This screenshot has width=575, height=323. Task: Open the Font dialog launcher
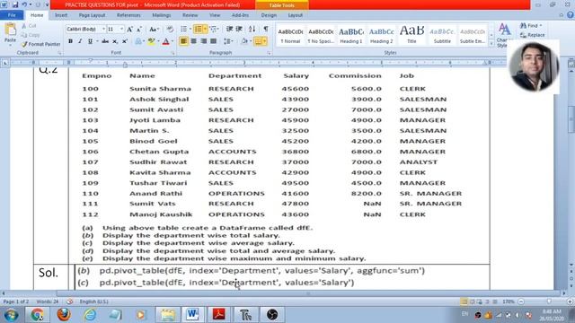(173, 53)
